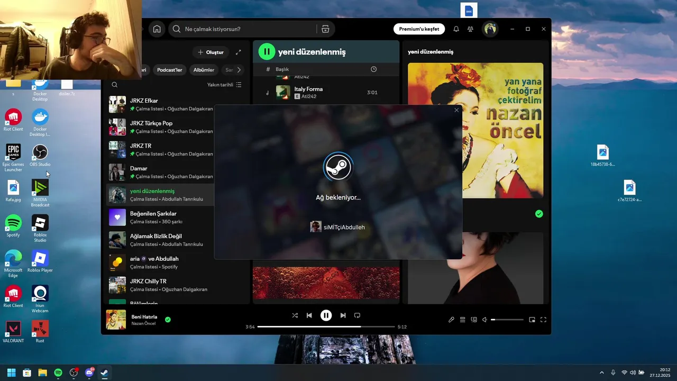This screenshot has height=381, width=677.
Task: Open the Riot Client desktop shortcut above Epic Games
Action: (13, 120)
